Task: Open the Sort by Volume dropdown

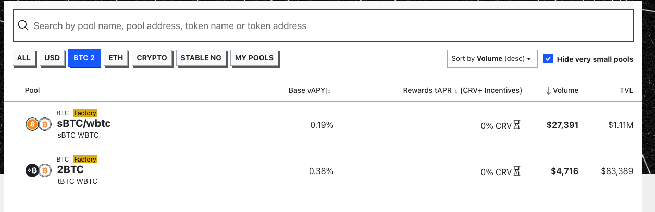Action: (x=492, y=59)
